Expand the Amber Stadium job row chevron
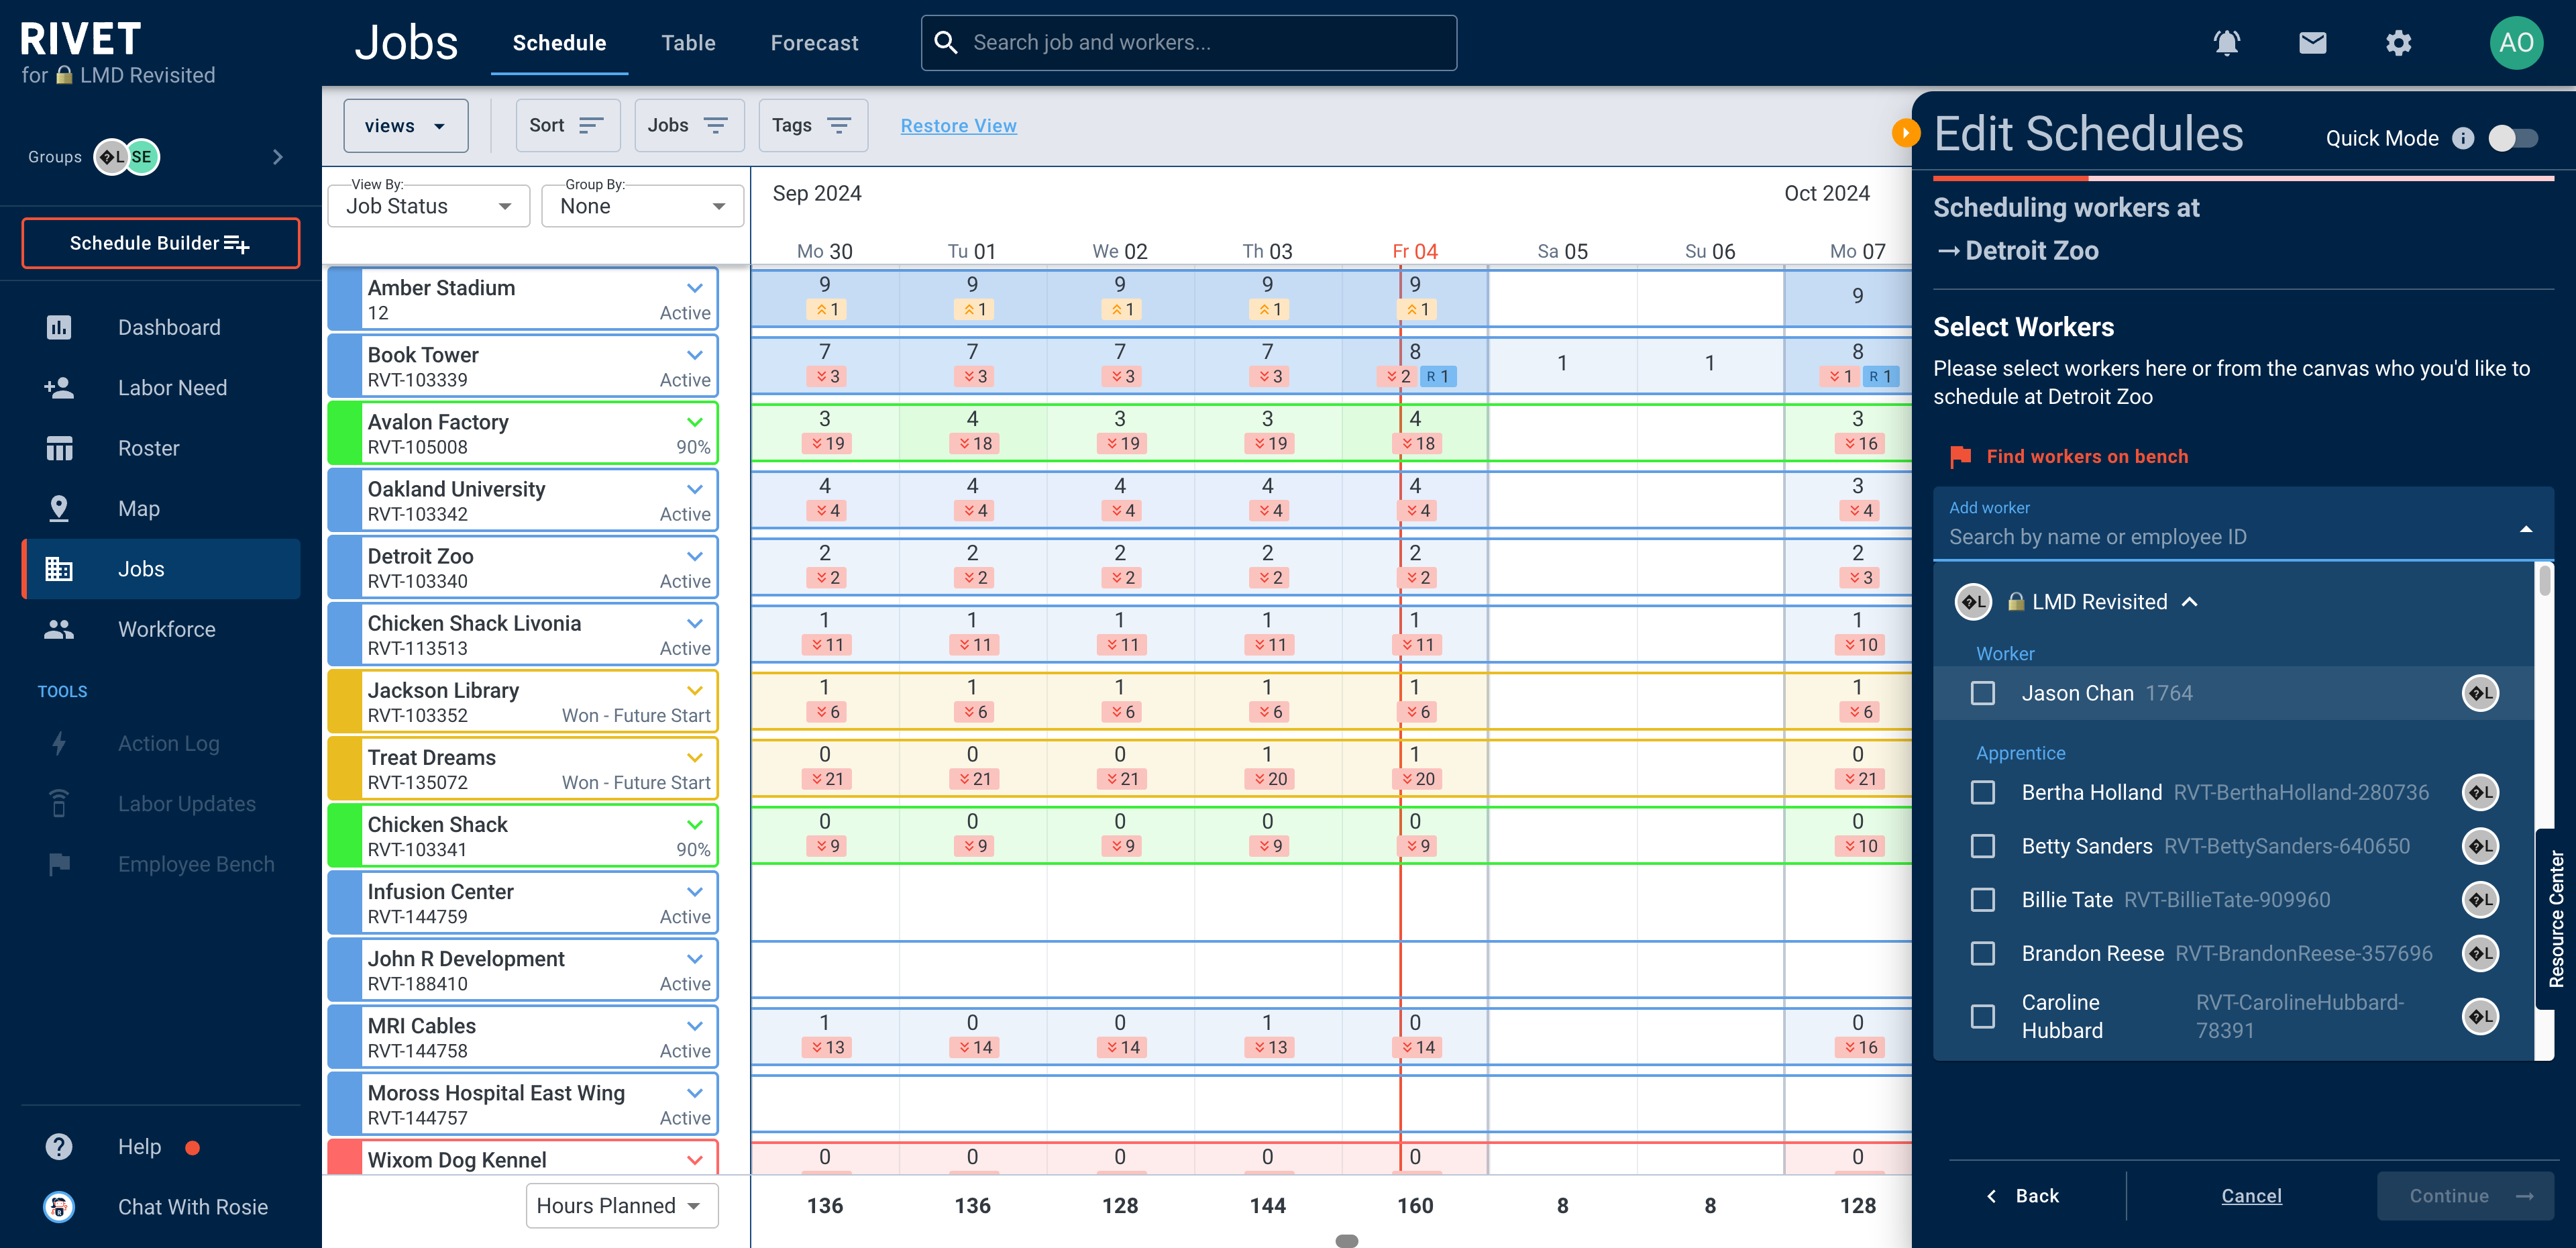This screenshot has height=1248, width=2576. click(x=694, y=287)
